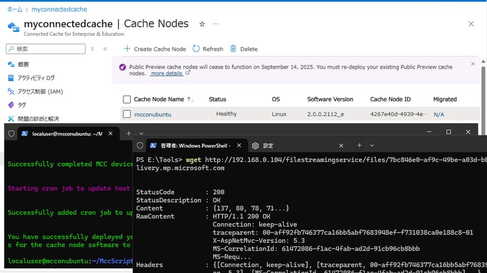Dismiss the Public Preview notification banner
The height and width of the screenshot is (273, 487).
tap(473, 63)
